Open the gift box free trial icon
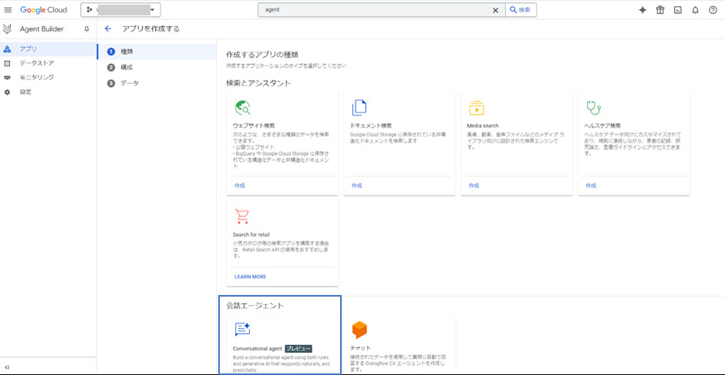Screen dimensions: 725x375 tap(660, 10)
